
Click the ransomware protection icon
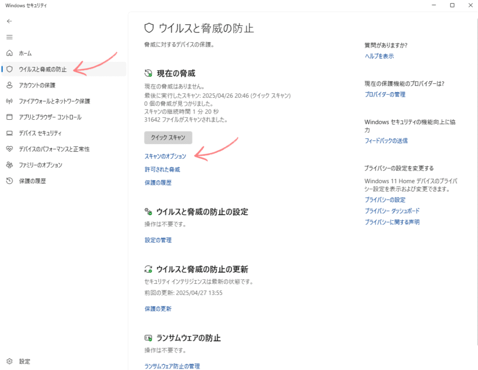[x=148, y=338]
